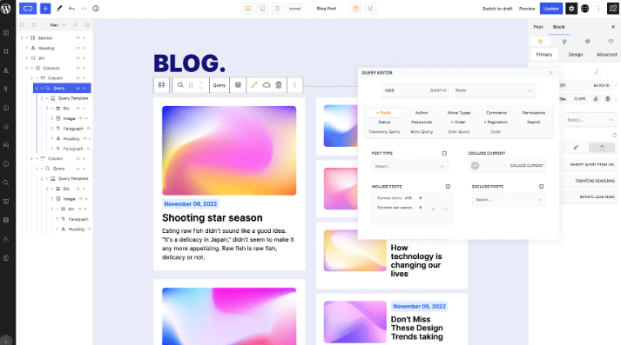Close the block settings sidebar

click(x=613, y=27)
